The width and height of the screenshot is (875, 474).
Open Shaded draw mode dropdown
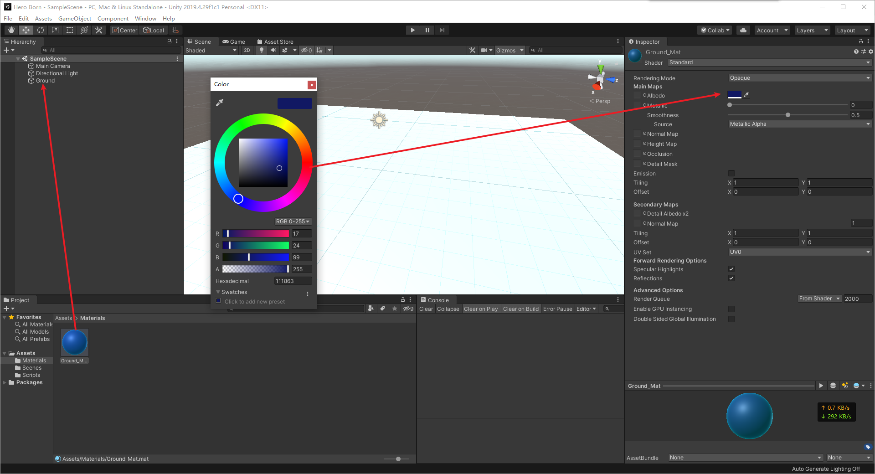pyautogui.click(x=211, y=50)
